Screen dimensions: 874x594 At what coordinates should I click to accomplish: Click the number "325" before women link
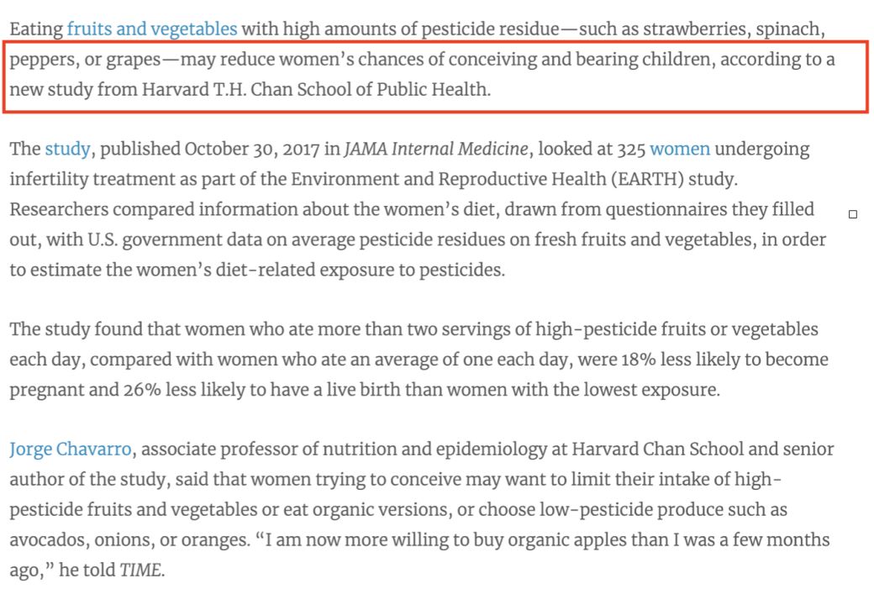coord(629,150)
